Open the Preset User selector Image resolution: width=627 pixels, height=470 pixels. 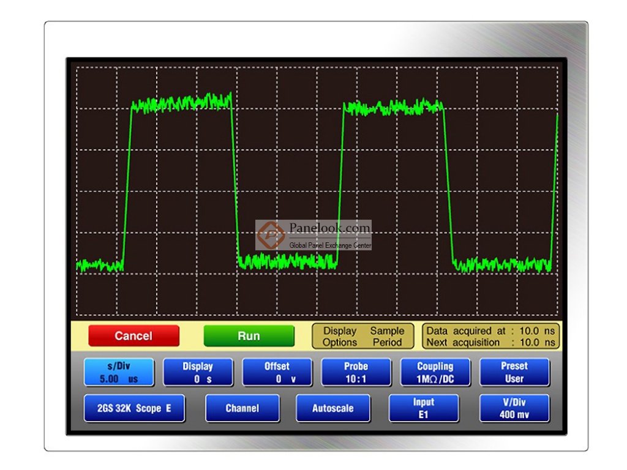point(514,372)
